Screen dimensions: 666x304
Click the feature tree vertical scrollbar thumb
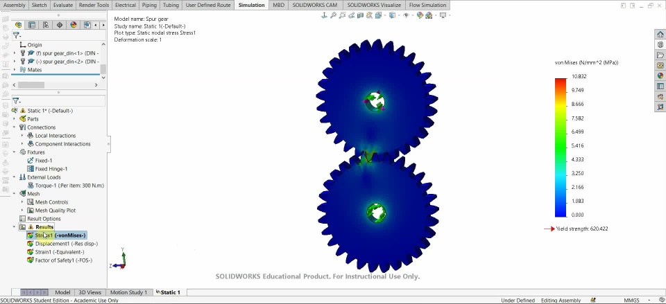pyautogui.click(x=103, y=69)
